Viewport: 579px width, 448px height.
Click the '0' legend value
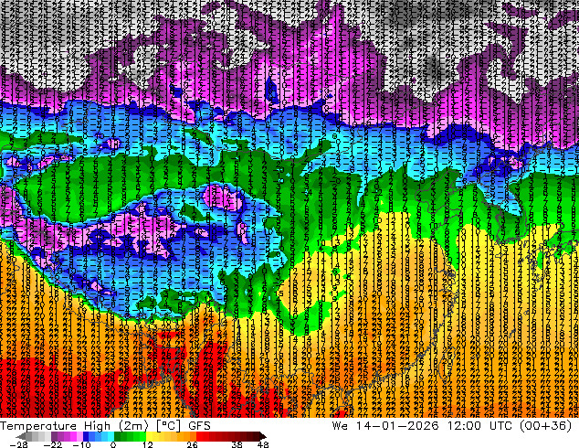113,444
